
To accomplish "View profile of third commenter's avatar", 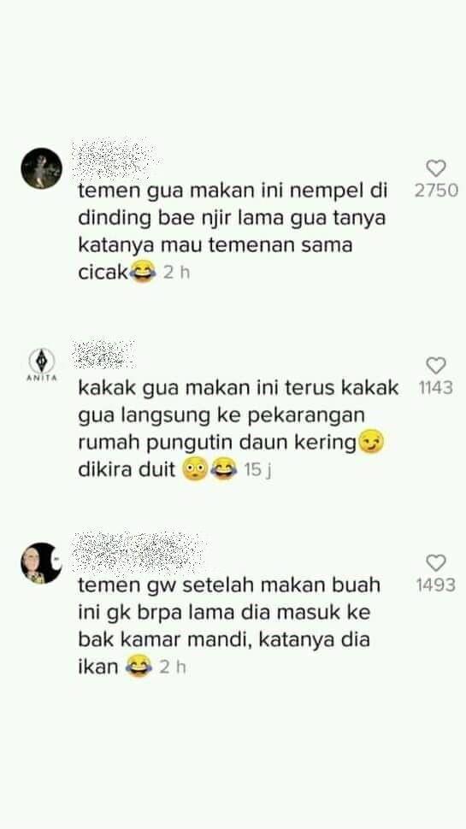I will pyautogui.click(x=41, y=562).
